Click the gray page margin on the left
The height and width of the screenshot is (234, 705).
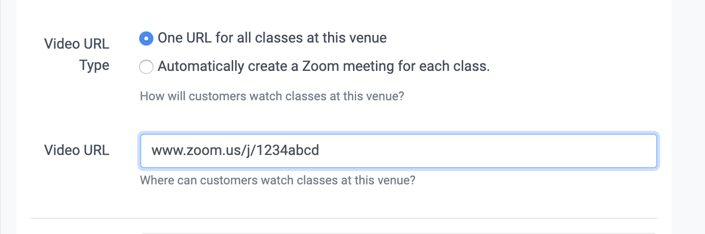coord(8,116)
